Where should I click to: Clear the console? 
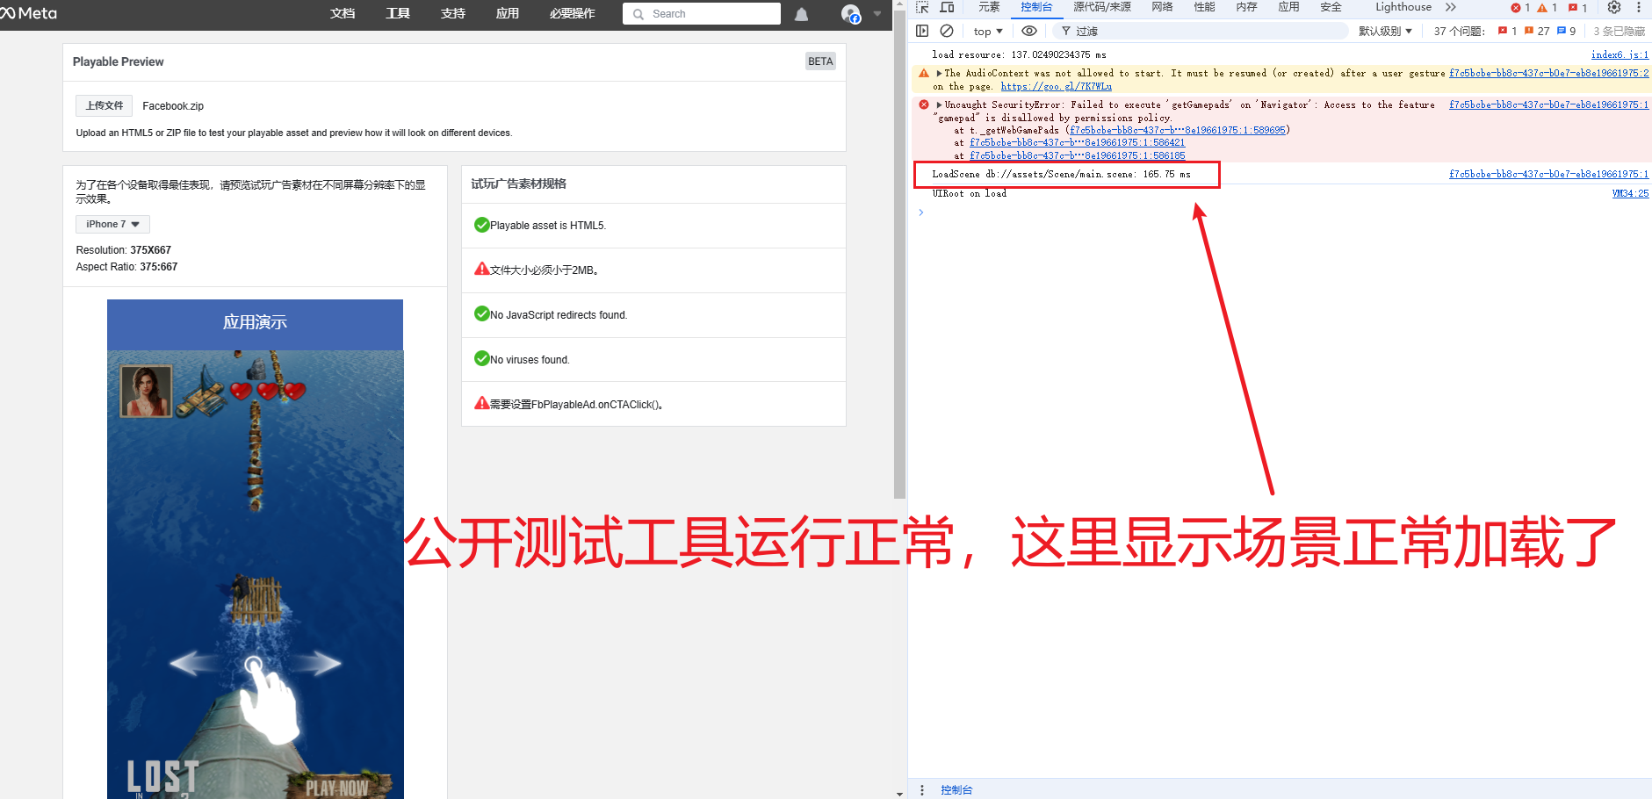click(947, 31)
